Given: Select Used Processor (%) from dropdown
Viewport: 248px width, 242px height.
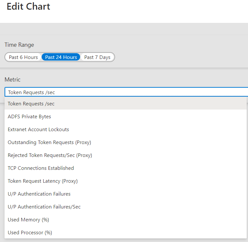Looking at the screenshot, I should [x=30, y=233].
